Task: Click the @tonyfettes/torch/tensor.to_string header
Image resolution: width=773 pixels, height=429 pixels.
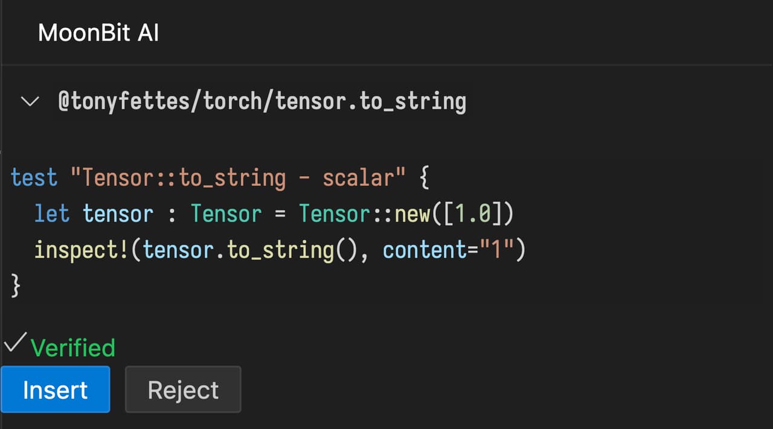Action: click(x=261, y=102)
